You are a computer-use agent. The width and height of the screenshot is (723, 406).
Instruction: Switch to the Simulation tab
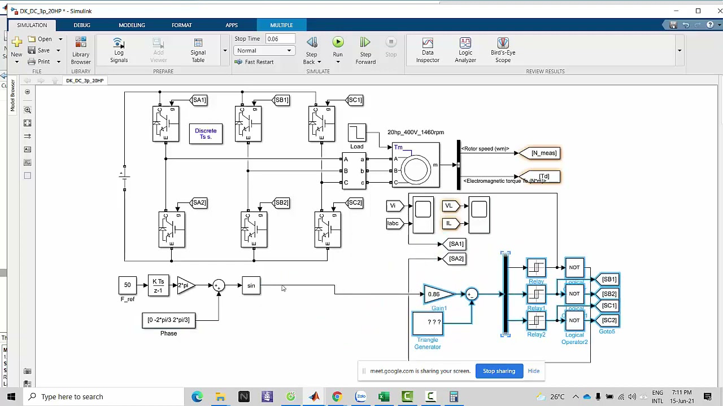tap(32, 25)
